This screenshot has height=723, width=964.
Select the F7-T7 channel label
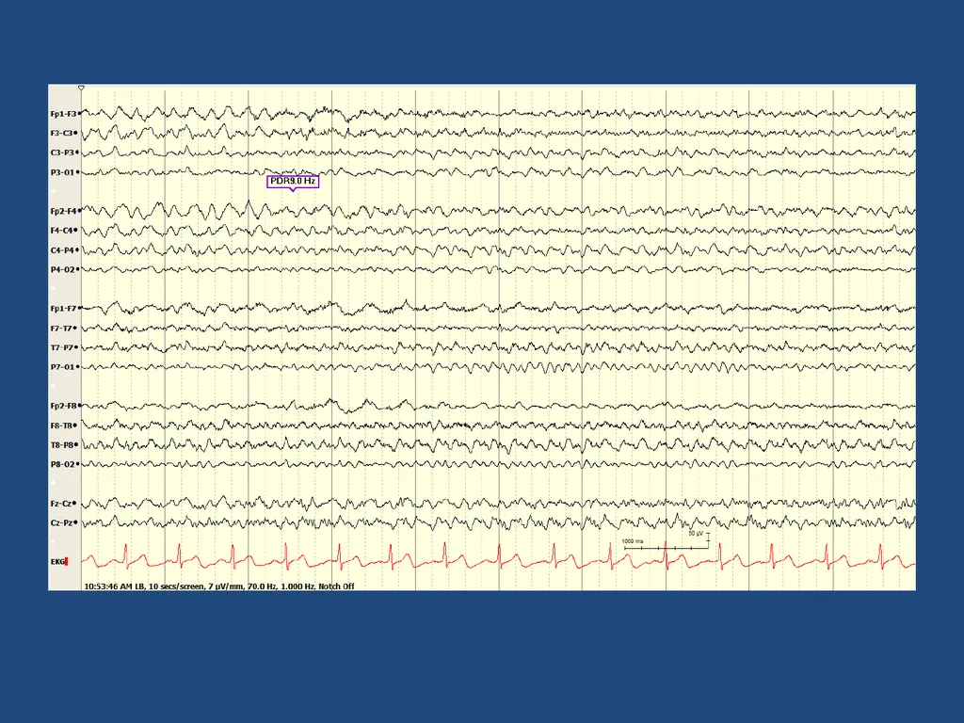(x=61, y=329)
